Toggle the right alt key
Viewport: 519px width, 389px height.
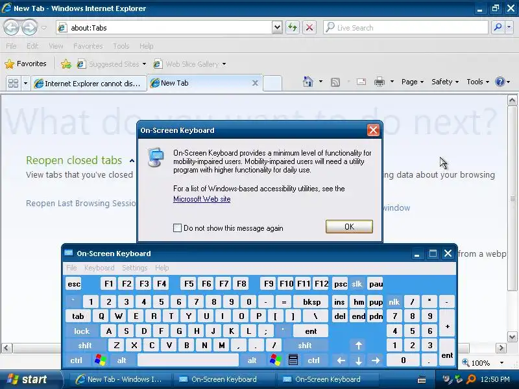252,360
